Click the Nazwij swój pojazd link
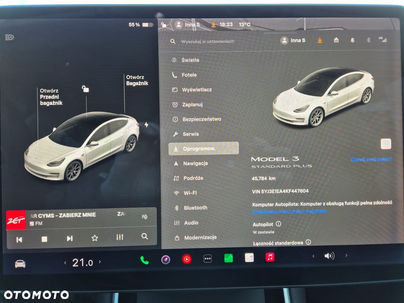The image size is (404, 303). (x=371, y=159)
